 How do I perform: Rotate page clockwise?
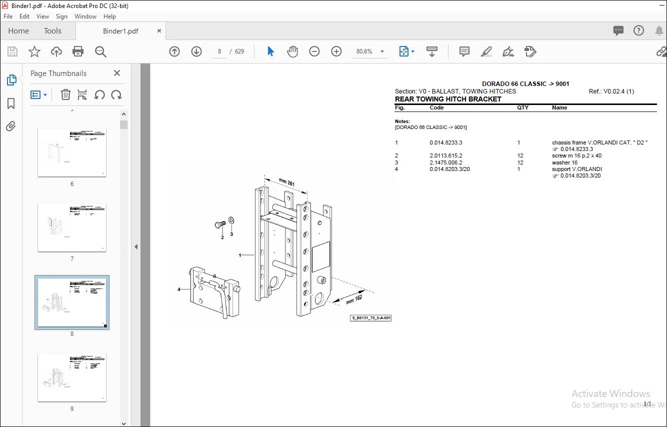pyautogui.click(x=116, y=94)
